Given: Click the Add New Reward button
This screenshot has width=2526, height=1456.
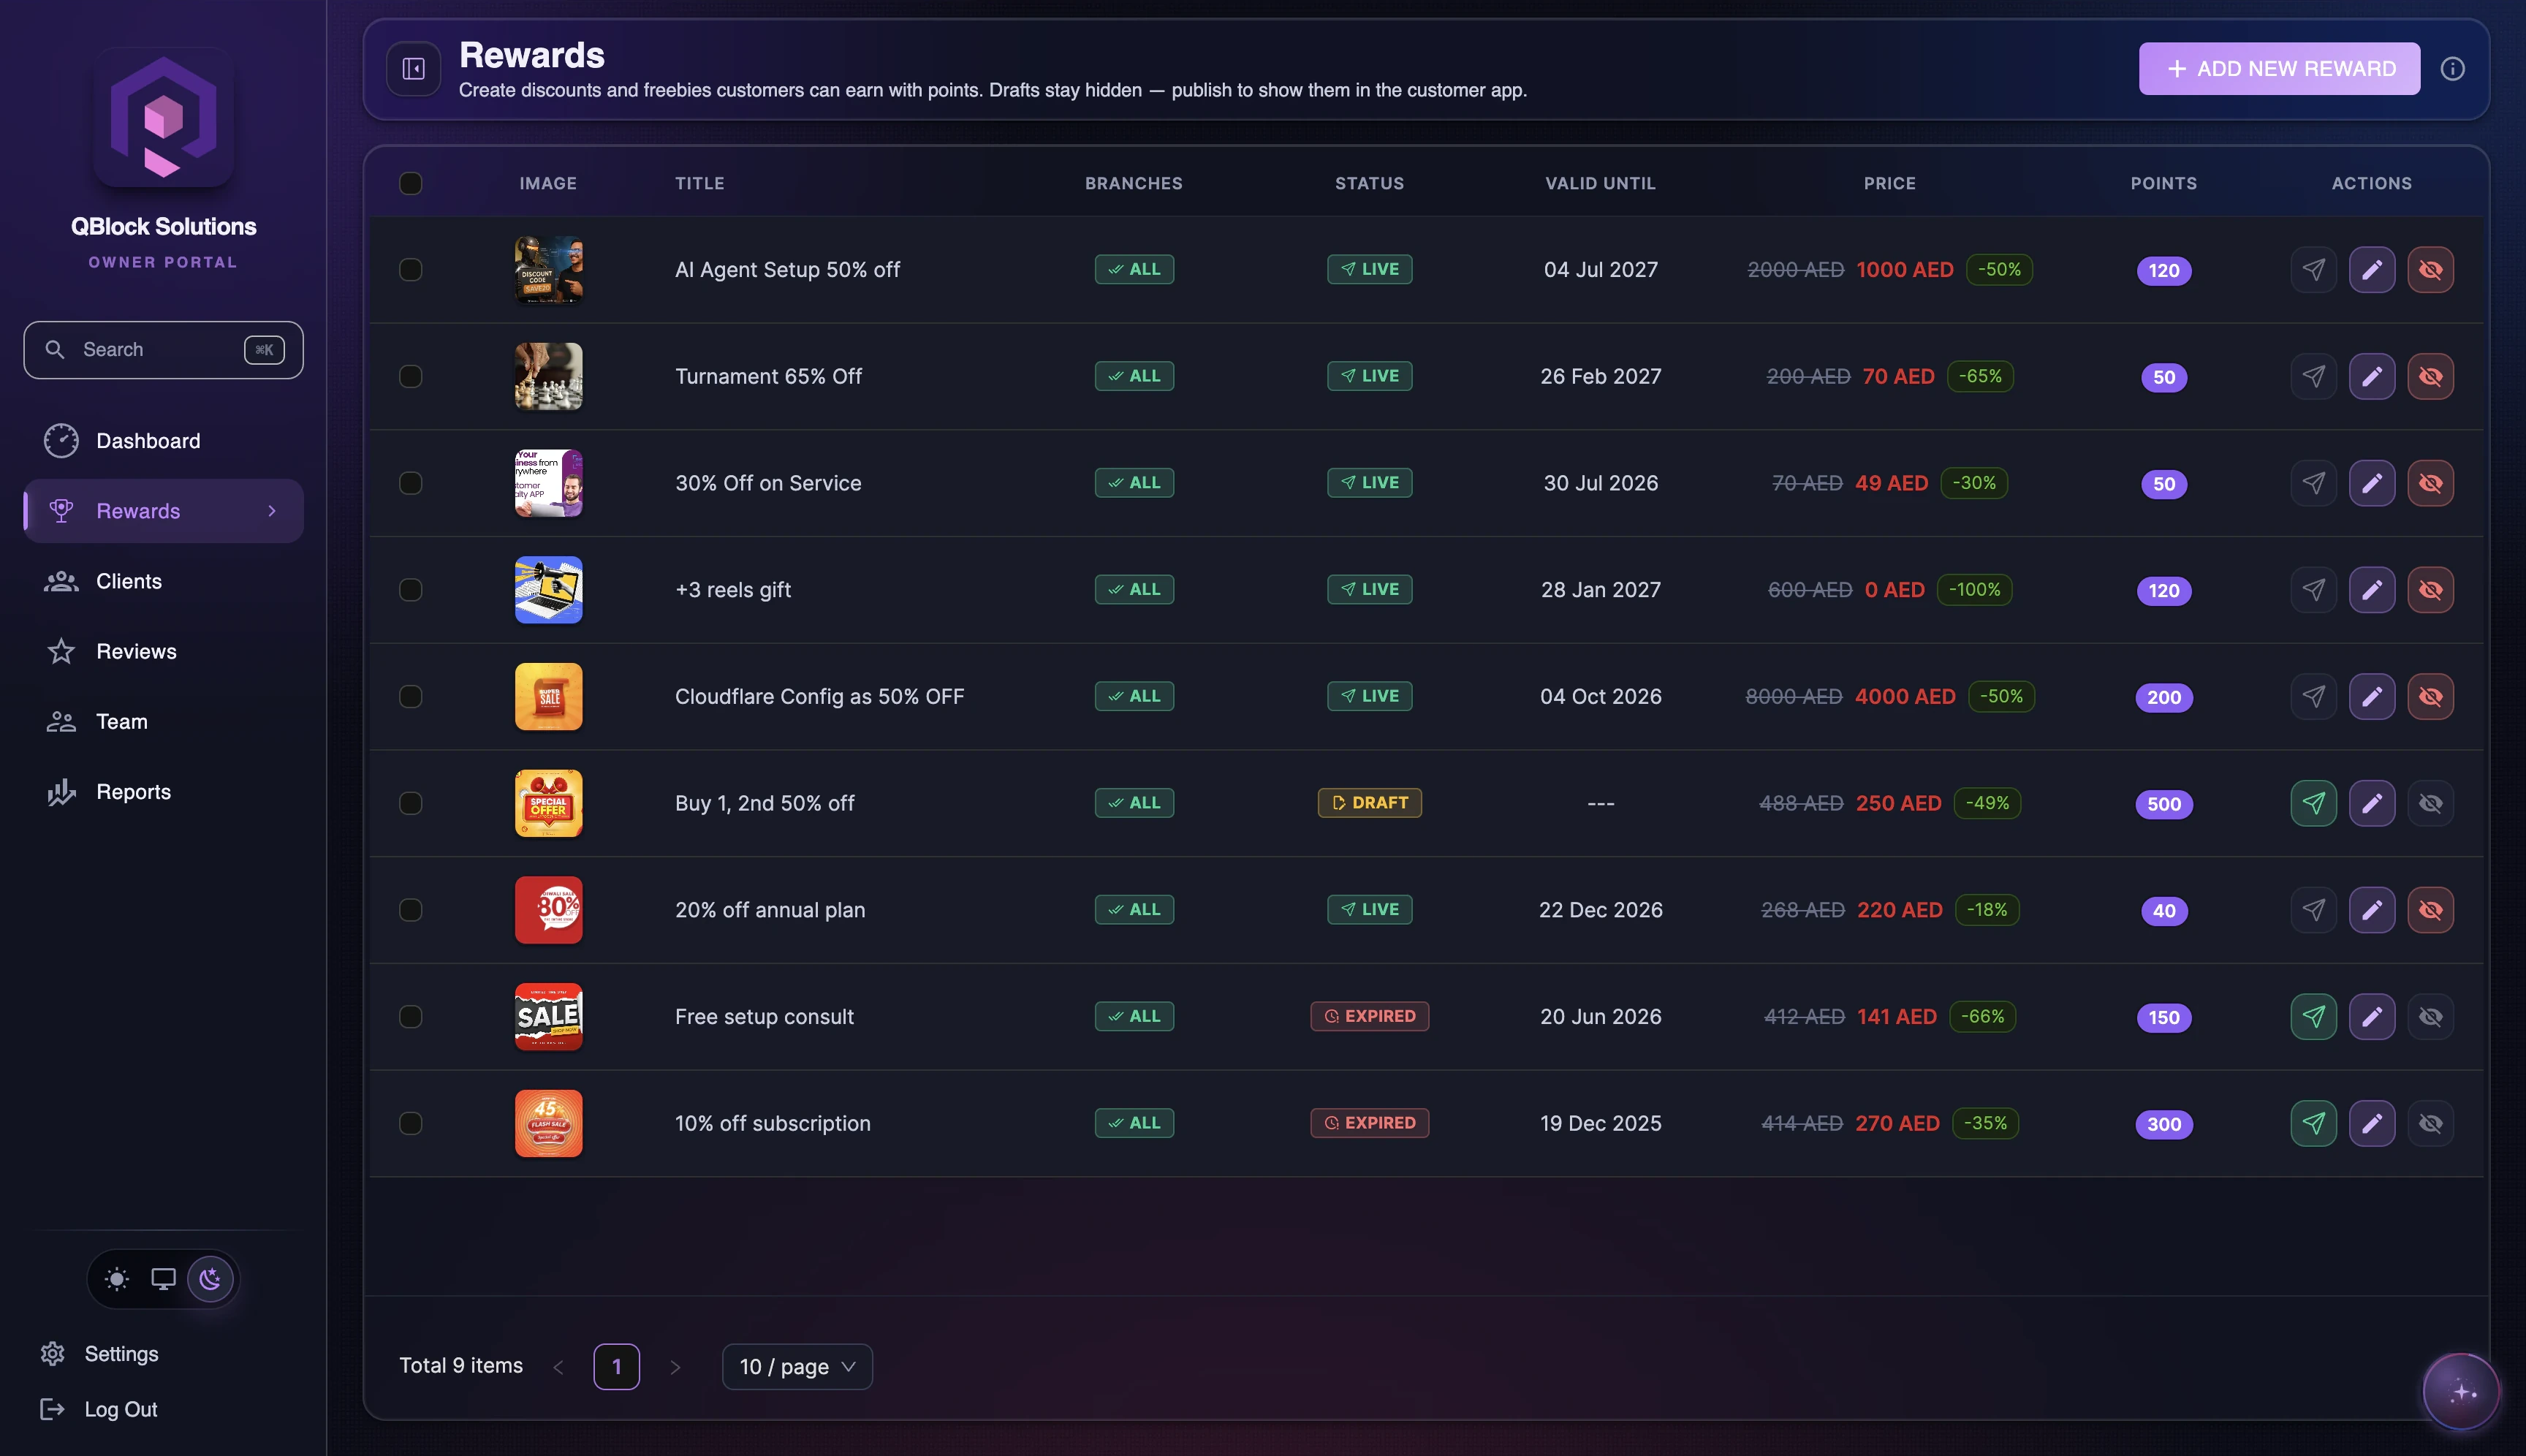Looking at the screenshot, I should tap(2279, 69).
